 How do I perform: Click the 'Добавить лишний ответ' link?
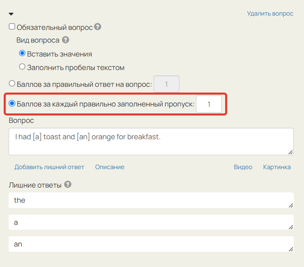[49, 167]
